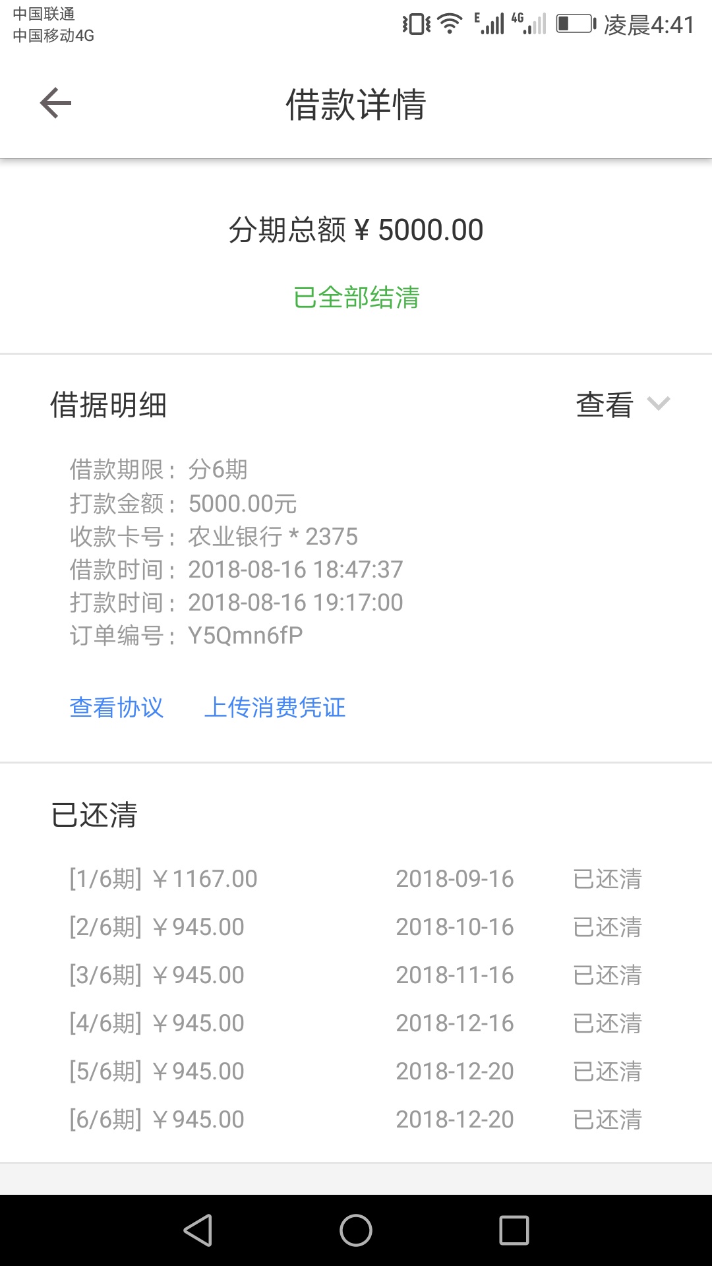
Task: Tap the 4G signal strength icon
Action: point(529,24)
